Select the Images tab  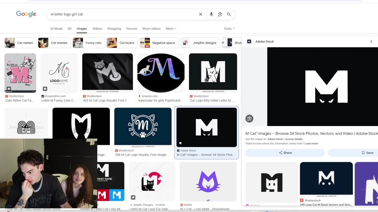click(x=82, y=29)
